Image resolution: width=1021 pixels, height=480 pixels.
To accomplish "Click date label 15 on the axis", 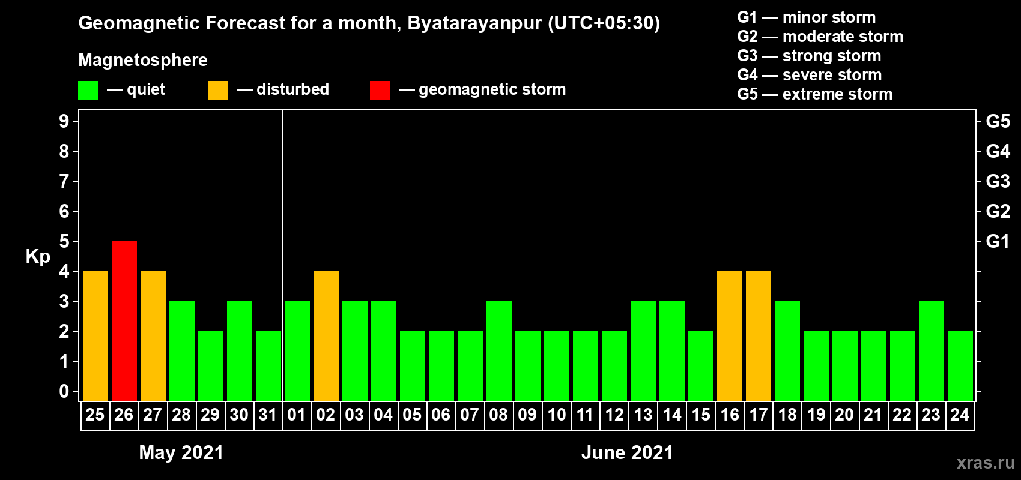I will coord(700,415).
